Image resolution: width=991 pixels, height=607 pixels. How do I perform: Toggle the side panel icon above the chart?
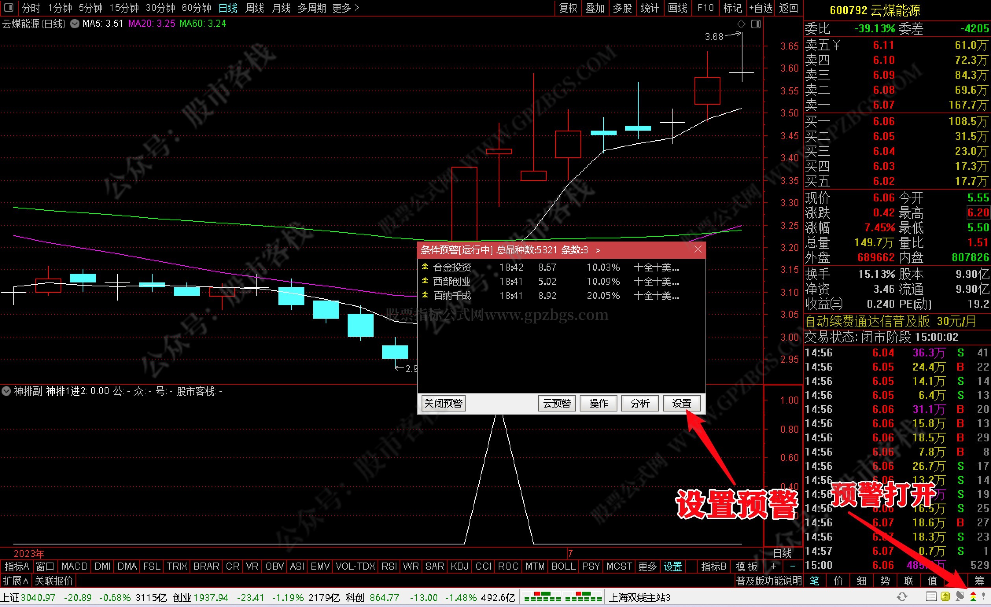click(756, 24)
